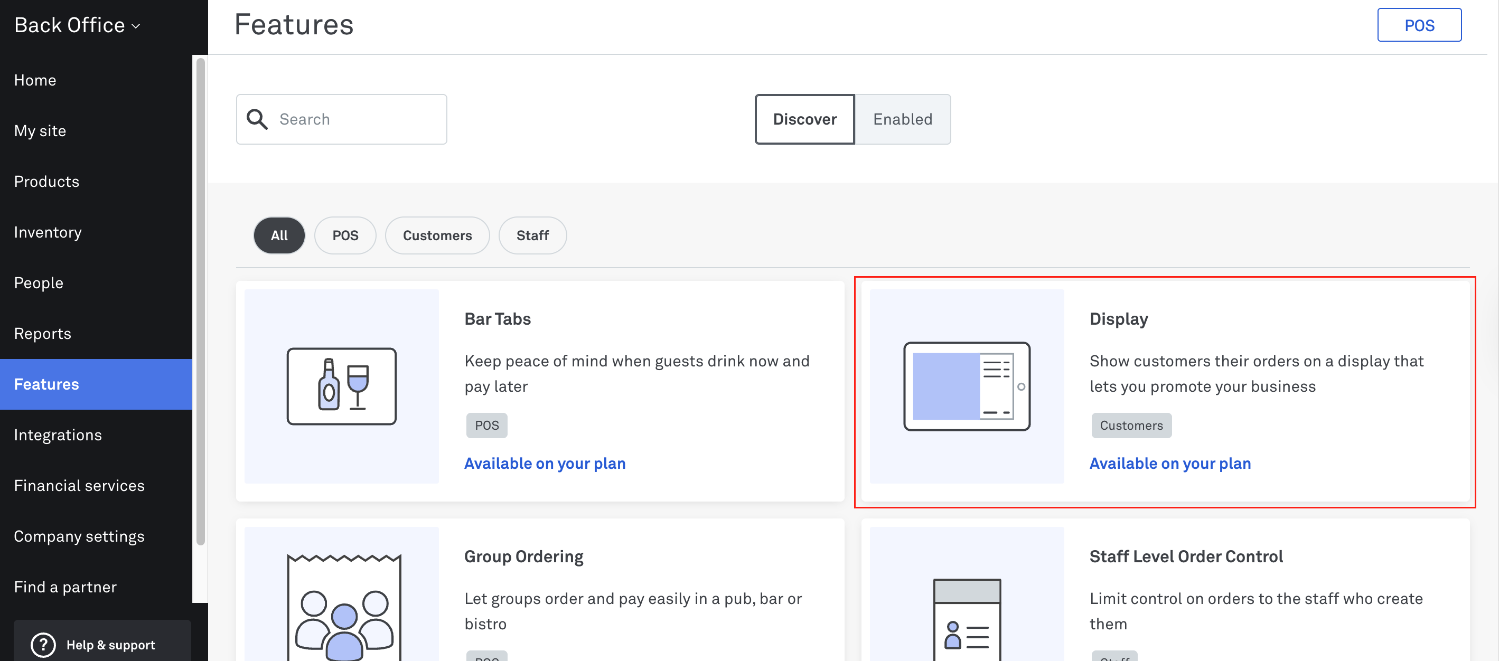Select the Customers filter chip
The width and height of the screenshot is (1499, 661).
pyautogui.click(x=437, y=235)
